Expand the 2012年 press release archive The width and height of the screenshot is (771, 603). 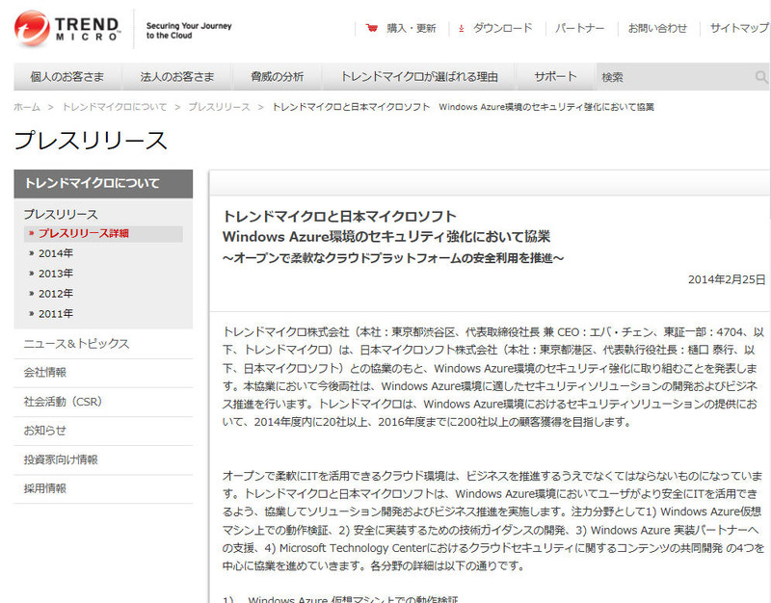56,294
